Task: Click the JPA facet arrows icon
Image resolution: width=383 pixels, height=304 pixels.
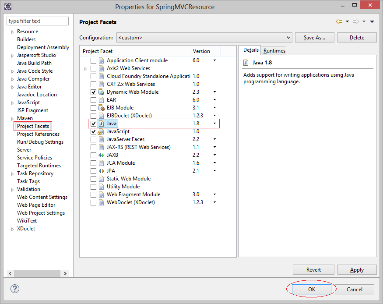Action: [101, 171]
